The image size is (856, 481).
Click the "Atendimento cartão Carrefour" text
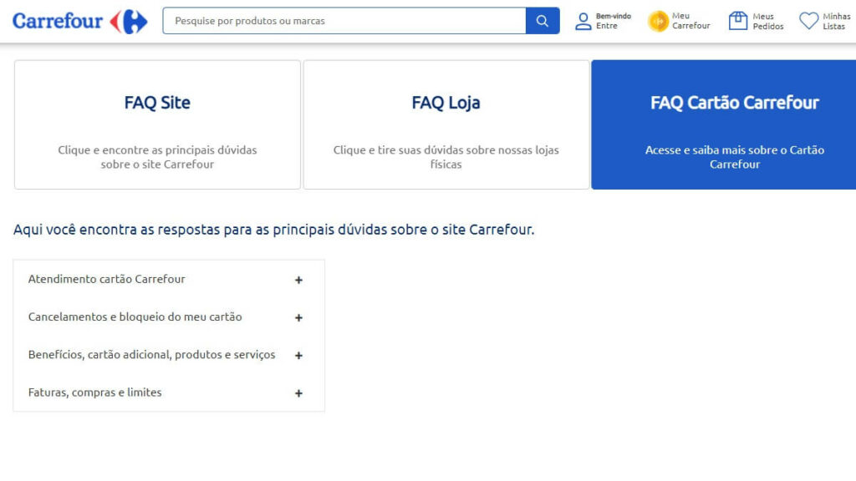[106, 279]
